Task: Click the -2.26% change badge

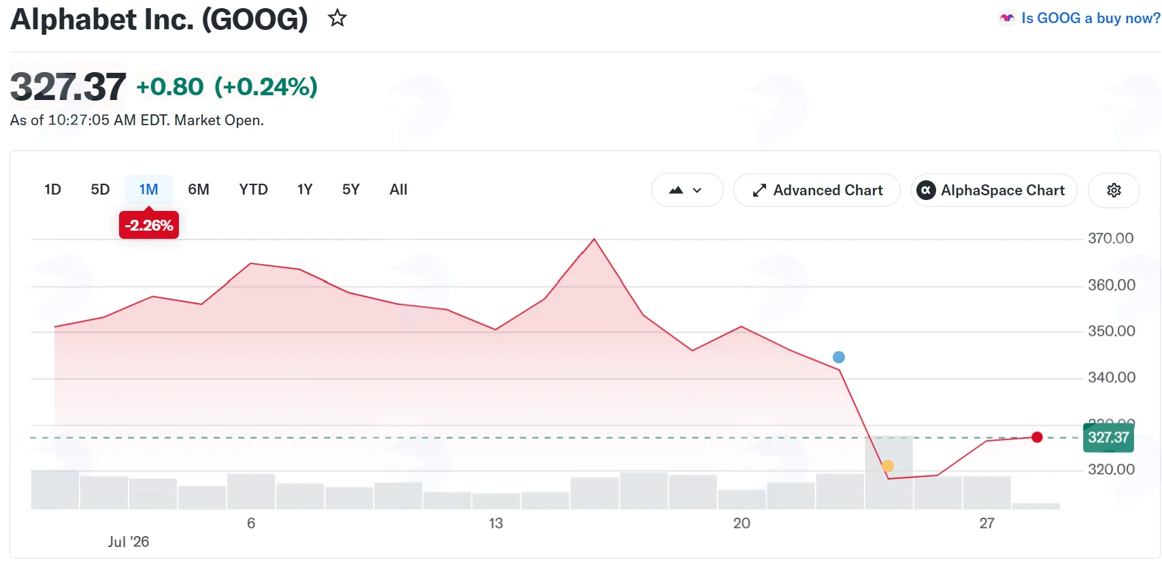Action: pyautogui.click(x=149, y=225)
